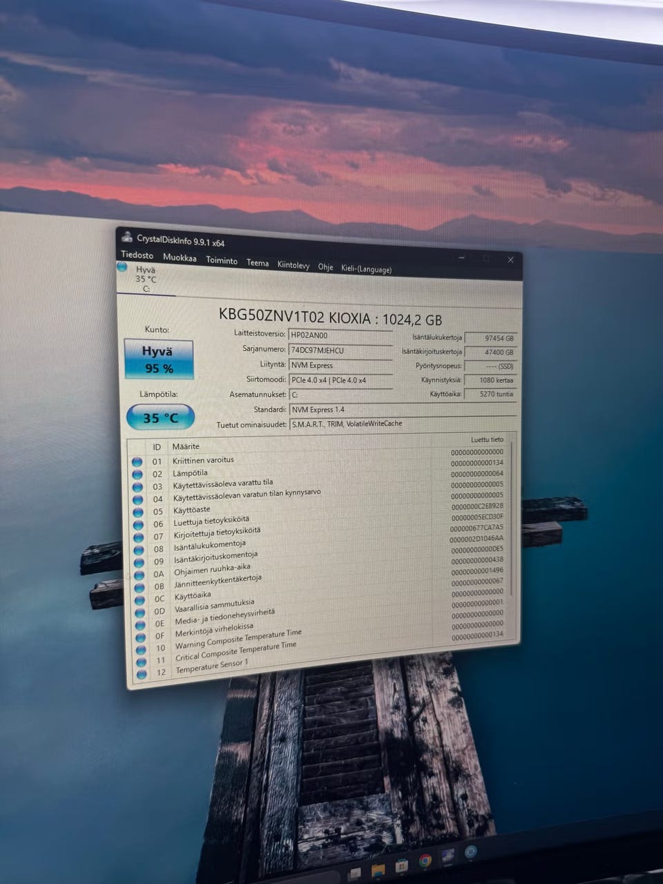Click the disk model title KBG50ZNV1T02 KIOXIA
This screenshot has width=663, height=884.
pos(330,316)
